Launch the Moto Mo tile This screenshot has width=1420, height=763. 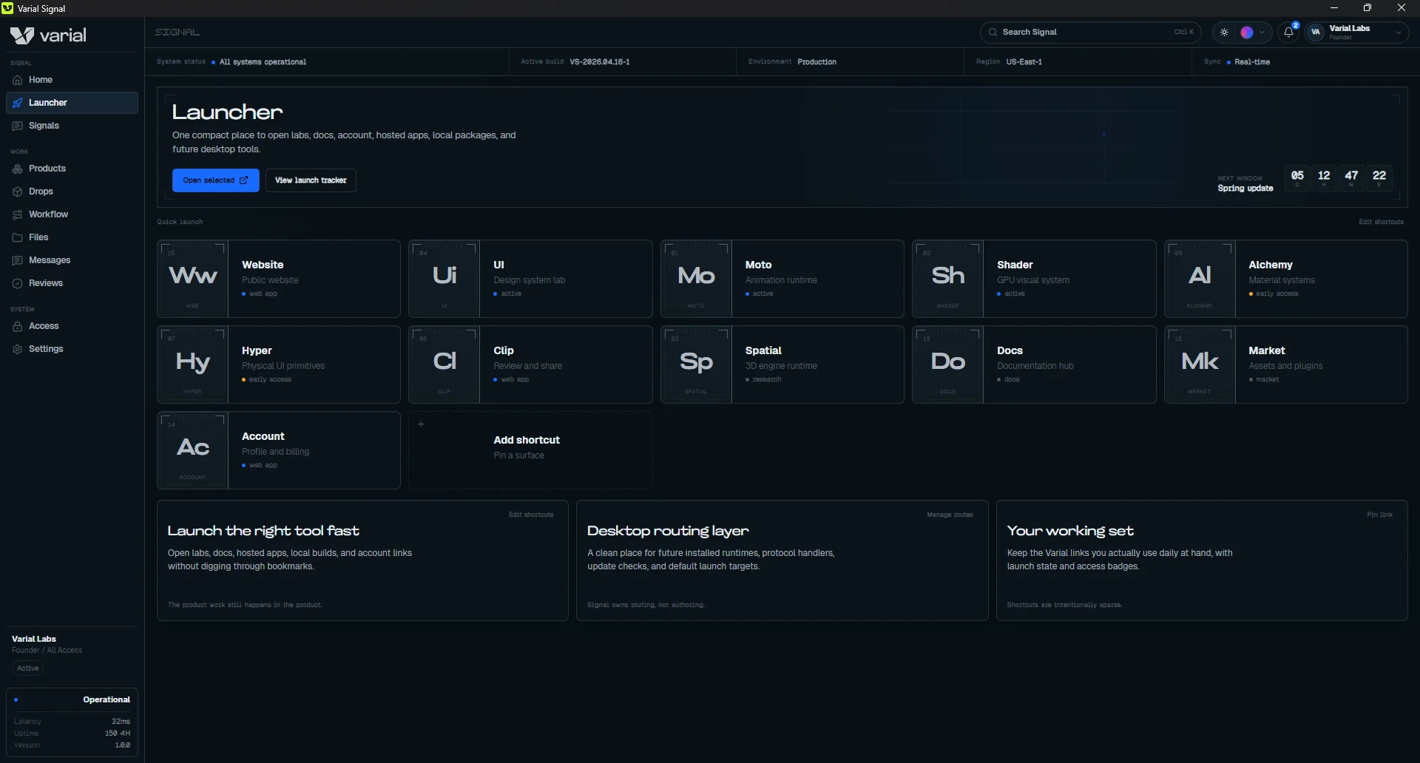point(782,279)
